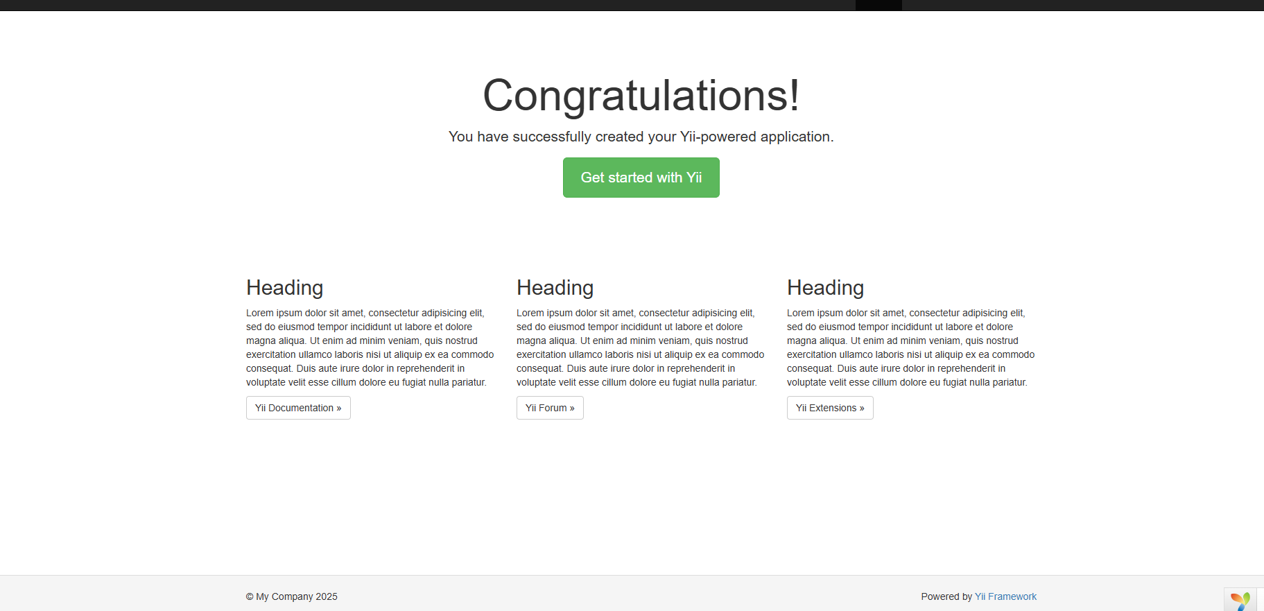Click the word 'Yii-powered' in the subtitle

point(718,137)
